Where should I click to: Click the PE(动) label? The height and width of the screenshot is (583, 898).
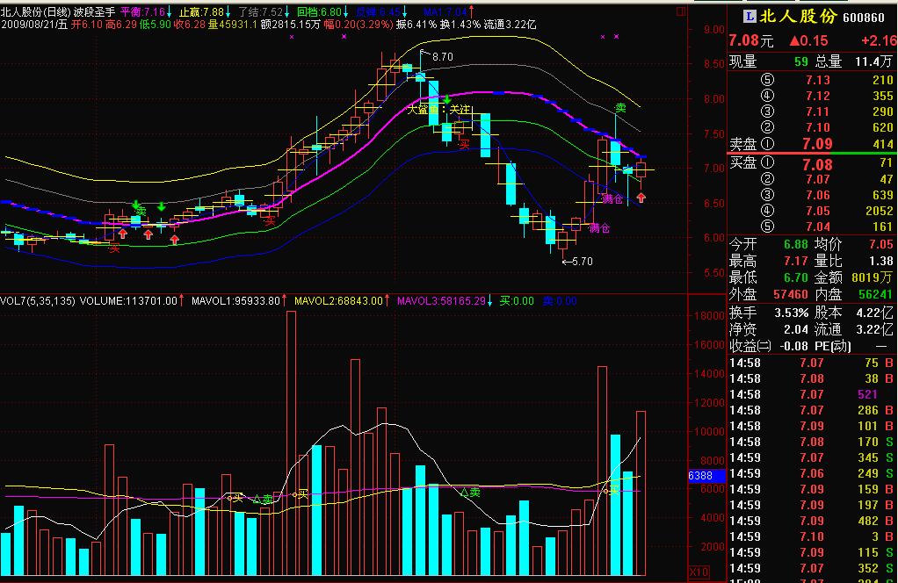pyautogui.click(x=833, y=346)
